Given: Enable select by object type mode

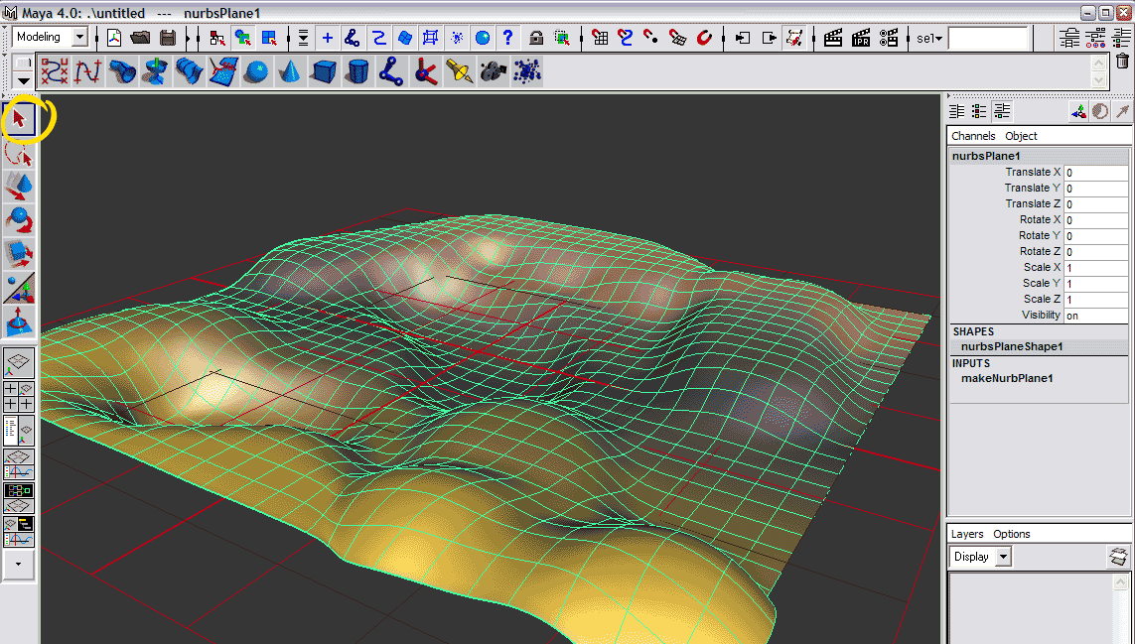Looking at the screenshot, I should pyautogui.click(x=242, y=38).
